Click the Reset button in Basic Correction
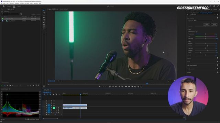Image resolution: width=220 pixels, height=123 pixels. click(x=214, y=24)
